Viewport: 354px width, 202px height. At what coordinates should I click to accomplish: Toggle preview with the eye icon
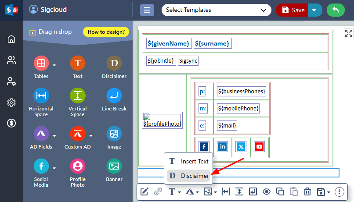click(266, 191)
